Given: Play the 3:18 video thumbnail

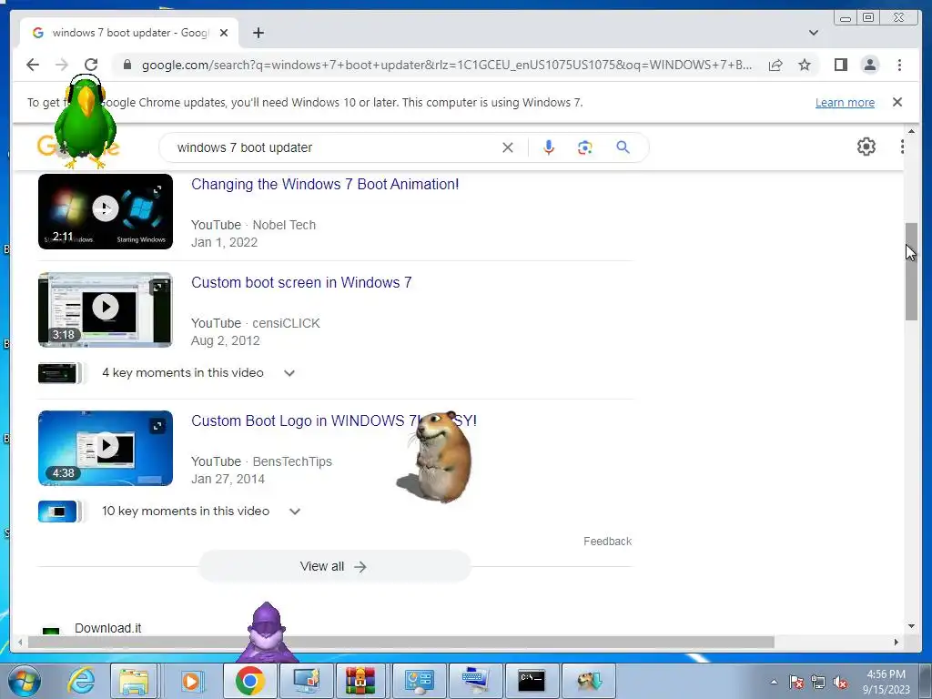Looking at the screenshot, I should [106, 309].
